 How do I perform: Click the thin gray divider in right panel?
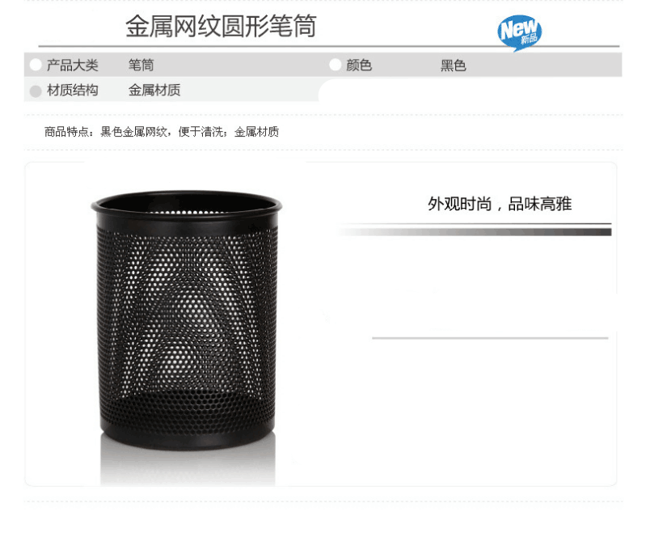tap(490, 338)
